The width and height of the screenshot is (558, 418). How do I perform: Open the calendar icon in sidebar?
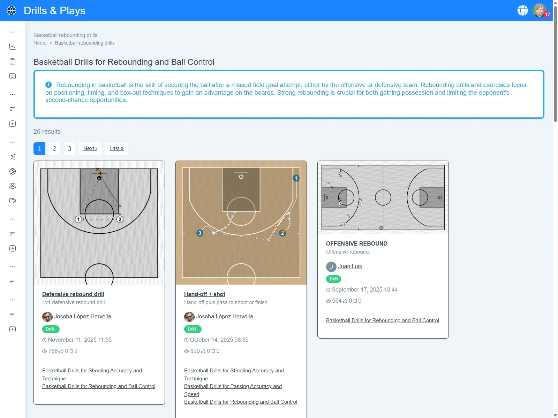click(x=13, y=76)
